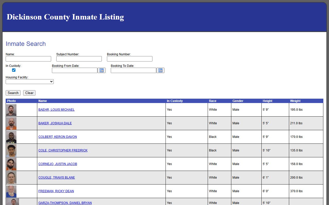Focus the Booking Number input field
Viewport: 329px width, 205px height.
pos(130,59)
